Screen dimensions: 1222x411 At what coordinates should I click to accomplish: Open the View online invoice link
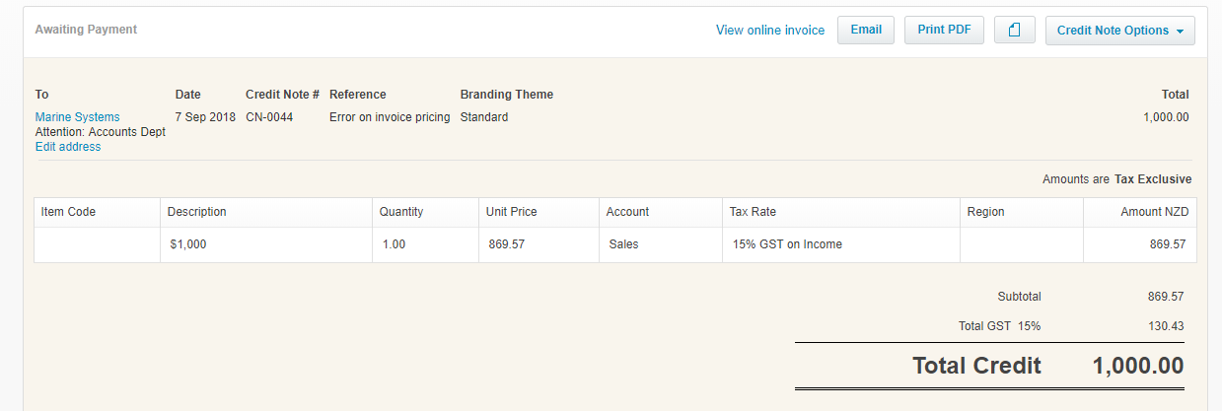[x=770, y=31]
